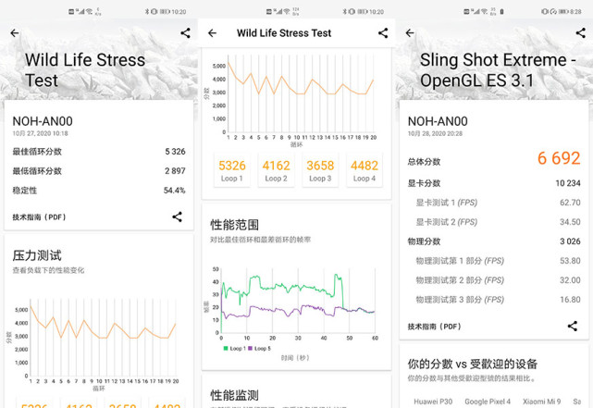Click 物理测试第 2 部分 (FPS) row
The height and width of the screenshot is (408, 593).
[x=494, y=280]
